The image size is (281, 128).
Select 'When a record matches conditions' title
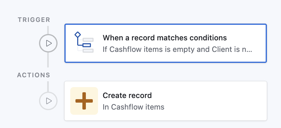tap(164, 38)
